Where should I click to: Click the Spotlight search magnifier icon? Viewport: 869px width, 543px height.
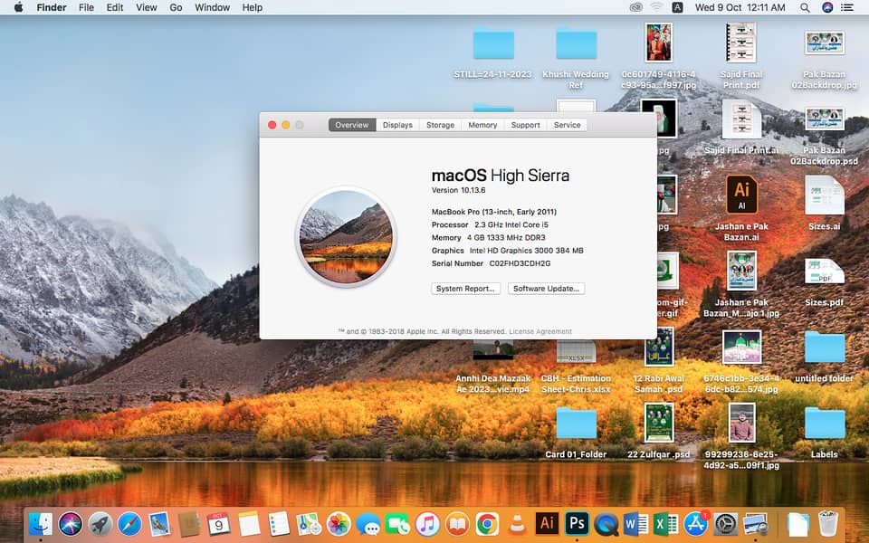click(805, 7)
